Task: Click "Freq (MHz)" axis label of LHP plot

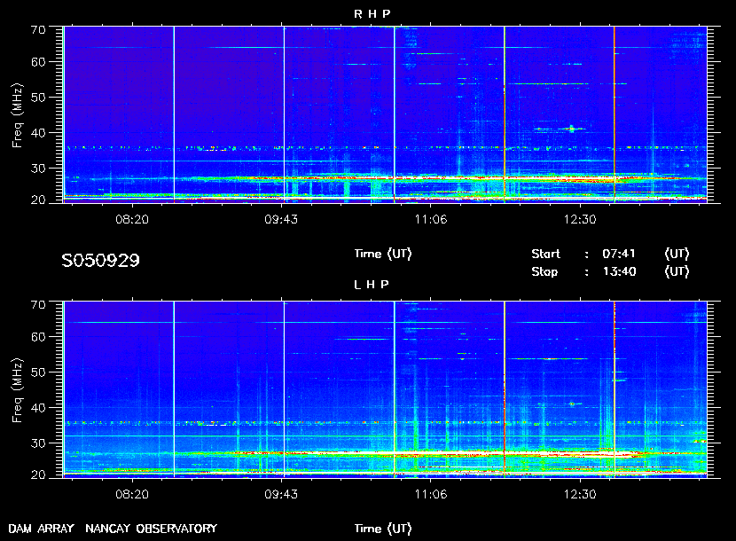Action: coord(18,391)
